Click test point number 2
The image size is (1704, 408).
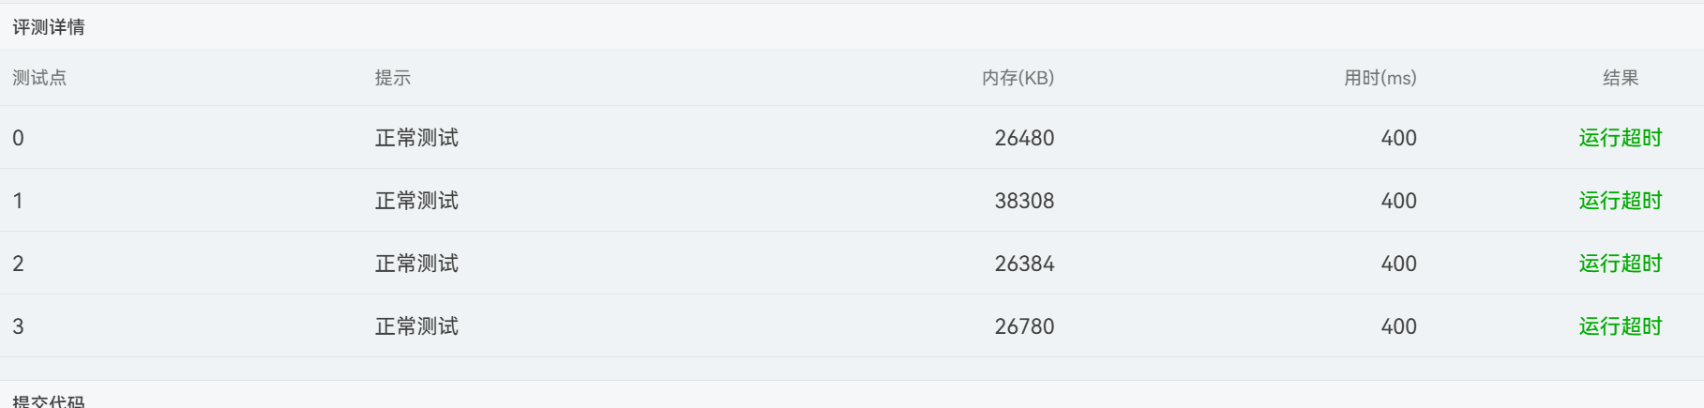pyautogui.click(x=18, y=264)
